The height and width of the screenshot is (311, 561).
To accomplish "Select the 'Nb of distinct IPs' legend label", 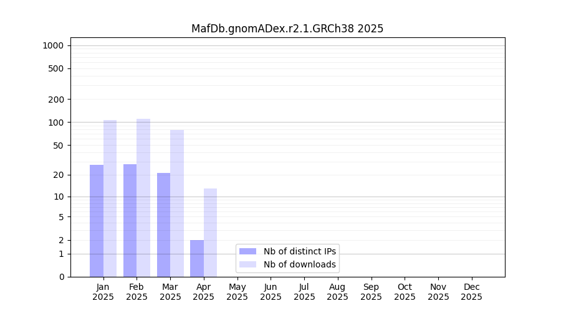I will 299,251.
